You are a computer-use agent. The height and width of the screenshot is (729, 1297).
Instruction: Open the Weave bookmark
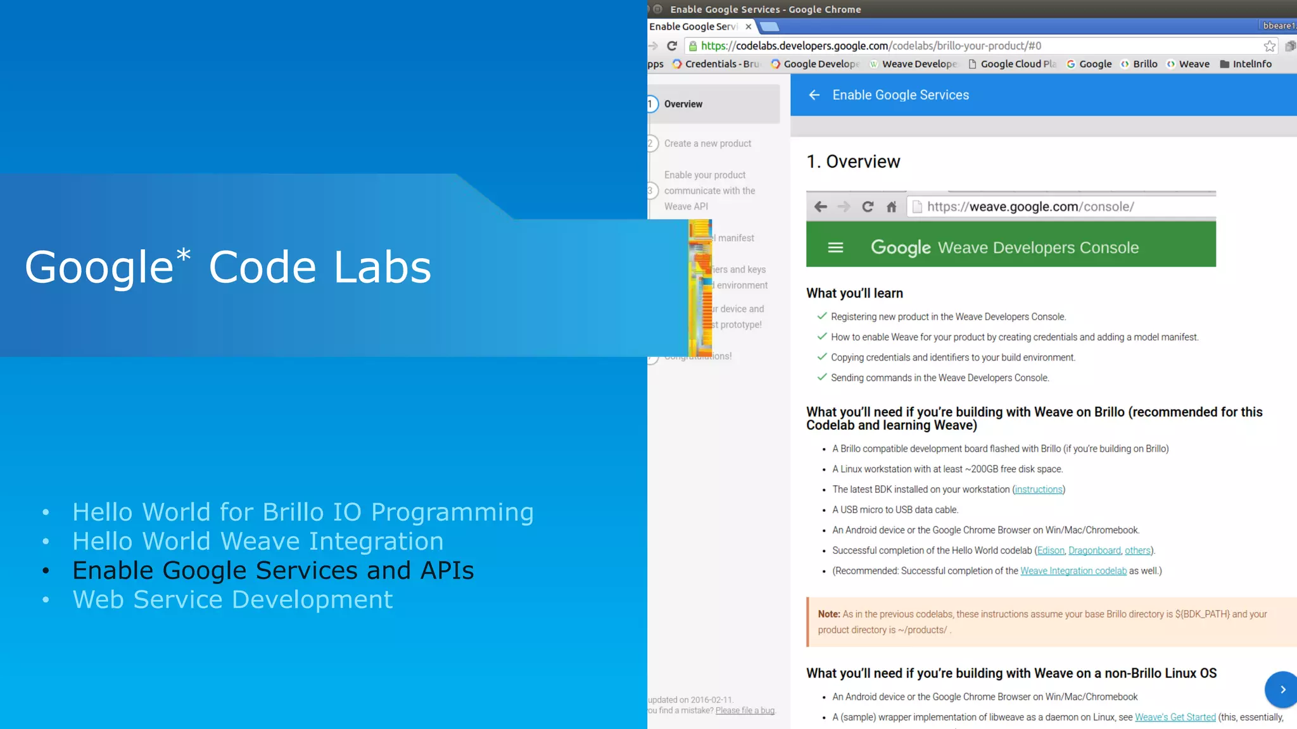[1188, 64]
